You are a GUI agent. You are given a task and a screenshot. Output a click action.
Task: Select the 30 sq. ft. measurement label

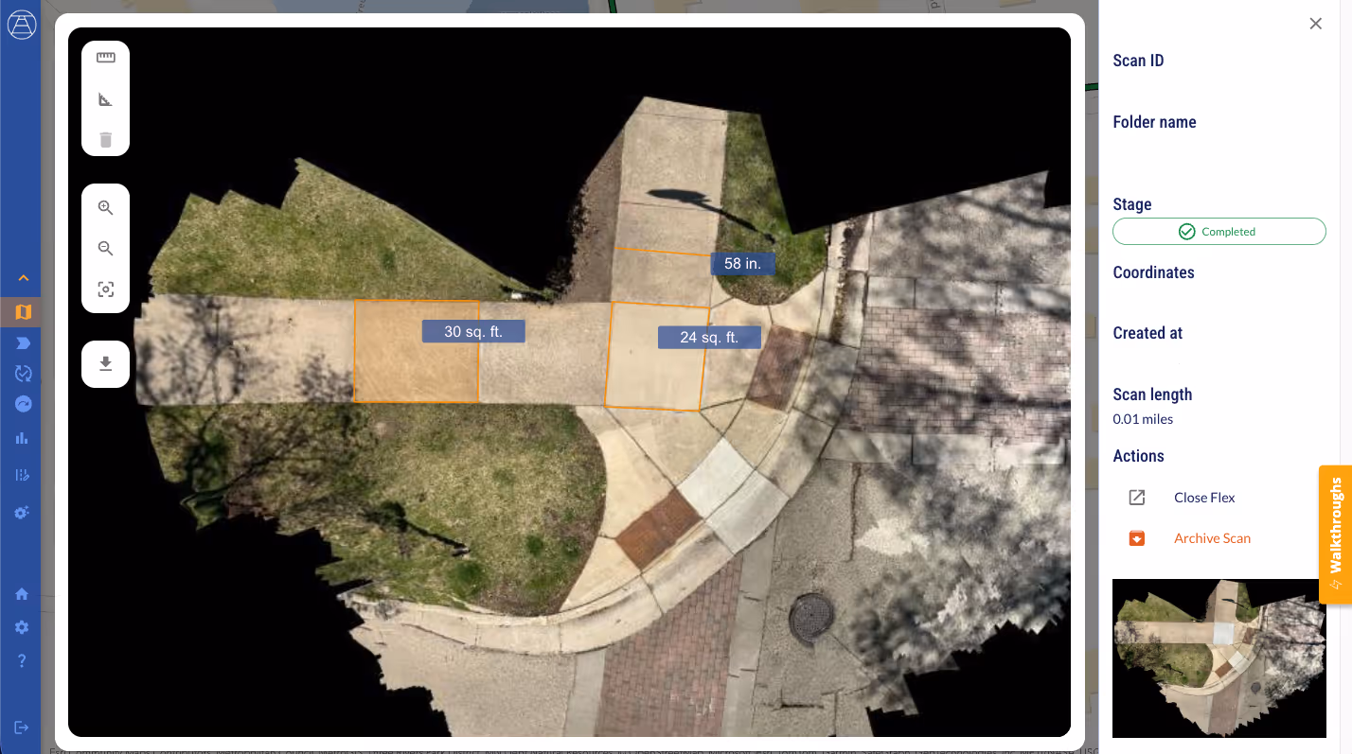[473, 332]
